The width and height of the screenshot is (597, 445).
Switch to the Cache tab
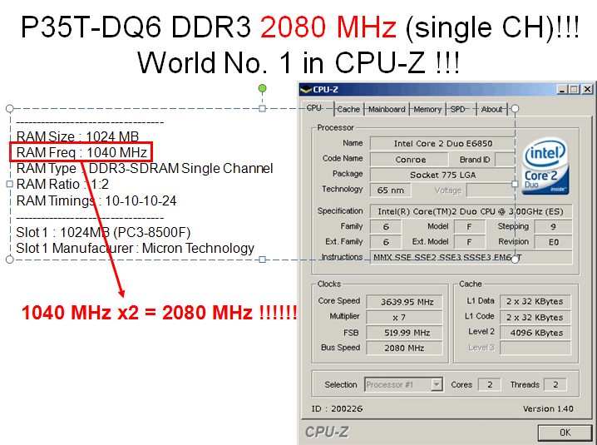pyautogui.click(x=348, y=109)
